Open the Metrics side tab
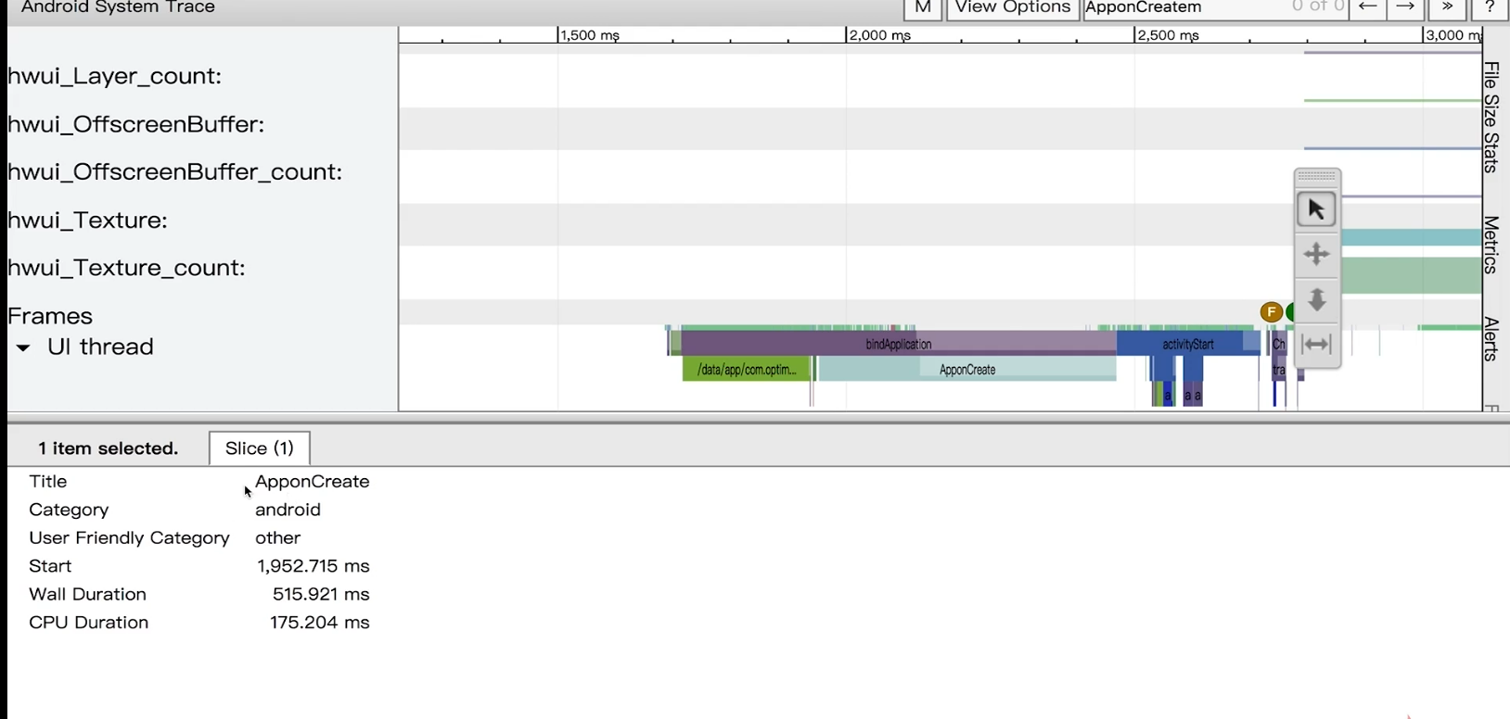 1491,245
